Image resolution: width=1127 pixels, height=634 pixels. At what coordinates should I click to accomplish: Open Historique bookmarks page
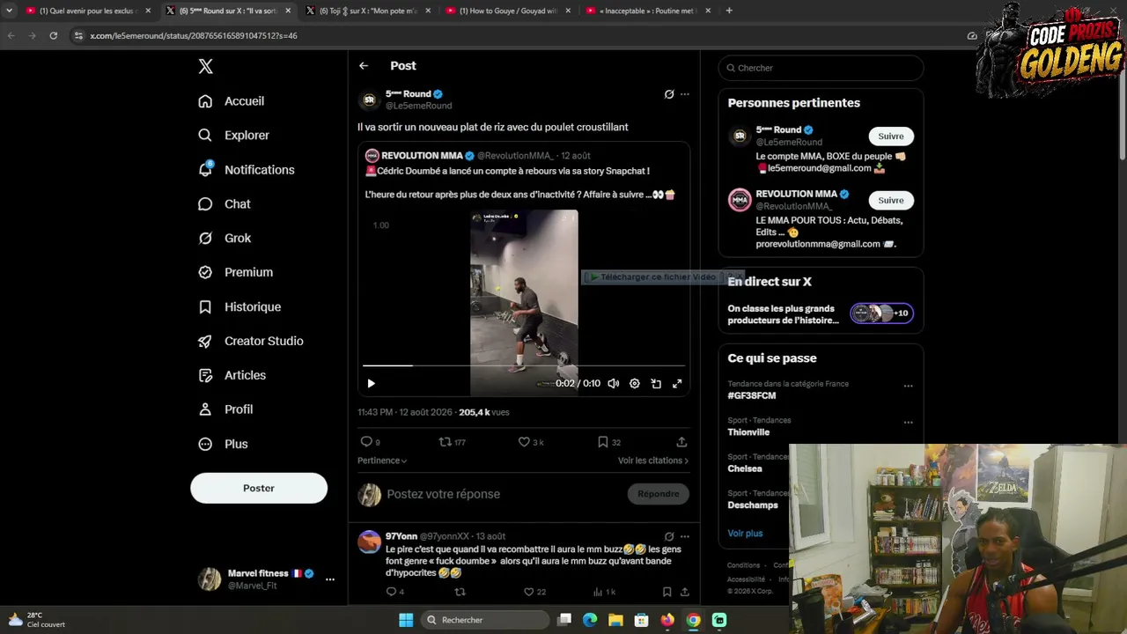click(239, 307)
